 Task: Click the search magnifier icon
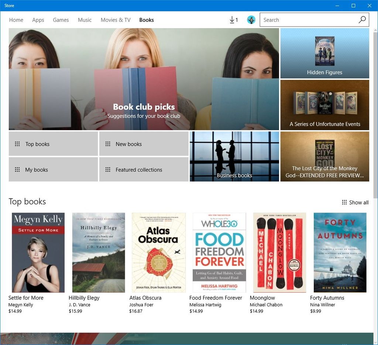click(362, 20)
